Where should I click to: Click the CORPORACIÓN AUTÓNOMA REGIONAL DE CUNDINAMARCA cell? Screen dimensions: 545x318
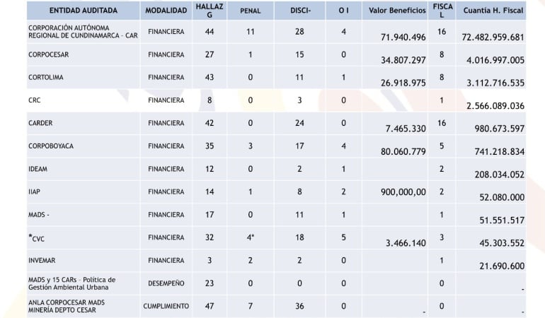pos(83,31)
